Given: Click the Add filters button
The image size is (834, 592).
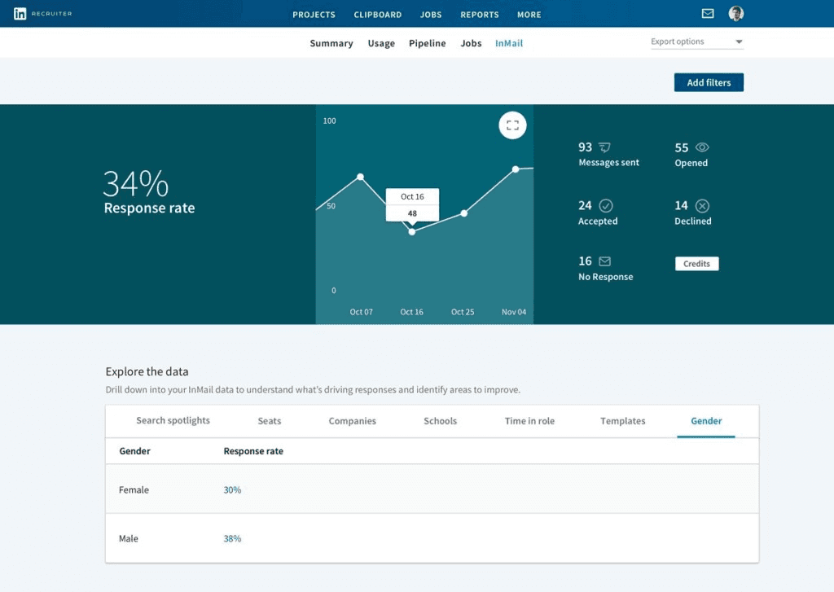Looking at the screenshot, I should 709,82.
